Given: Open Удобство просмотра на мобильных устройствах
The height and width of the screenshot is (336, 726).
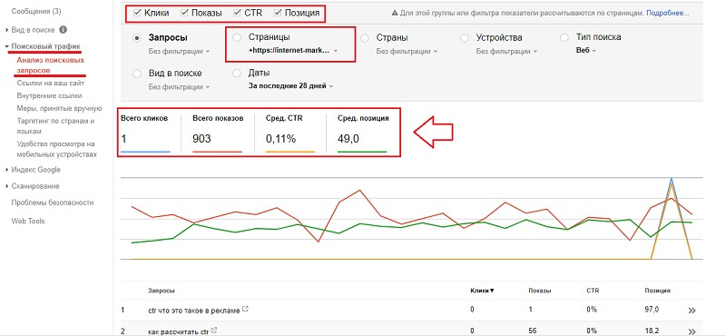Looking at the screenshot, I should coord(57,149).
